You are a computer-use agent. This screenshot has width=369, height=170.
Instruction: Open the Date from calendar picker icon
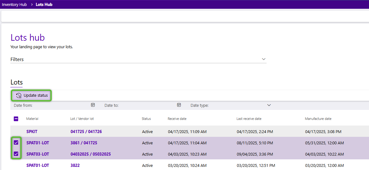[93, 105]
